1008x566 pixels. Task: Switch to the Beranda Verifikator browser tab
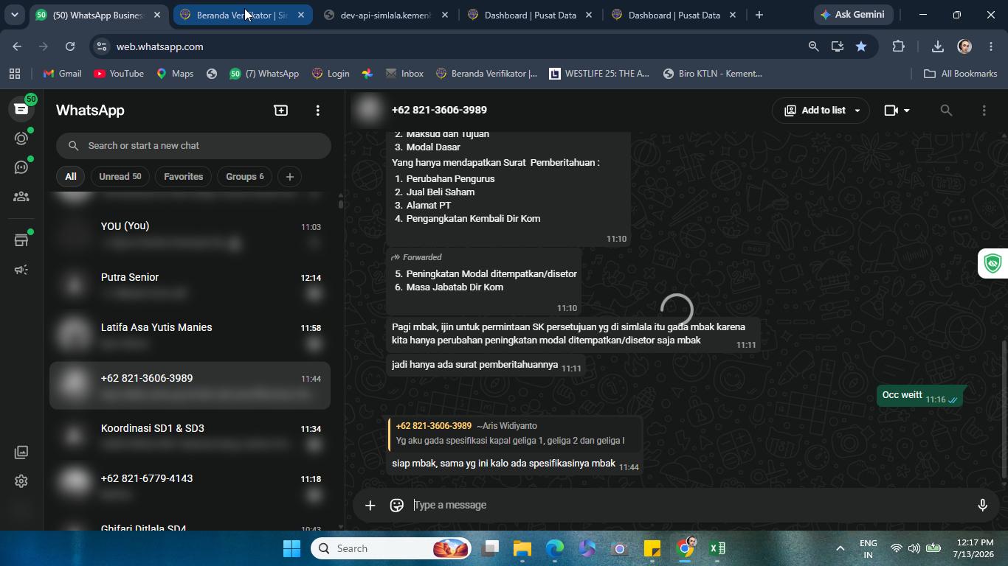click(242, 15)
